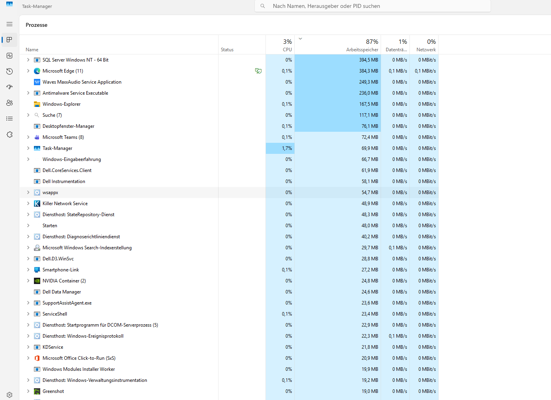Open the App history icon in the sidebar
This screenshot has width=551, height=400.
[9, 71]
